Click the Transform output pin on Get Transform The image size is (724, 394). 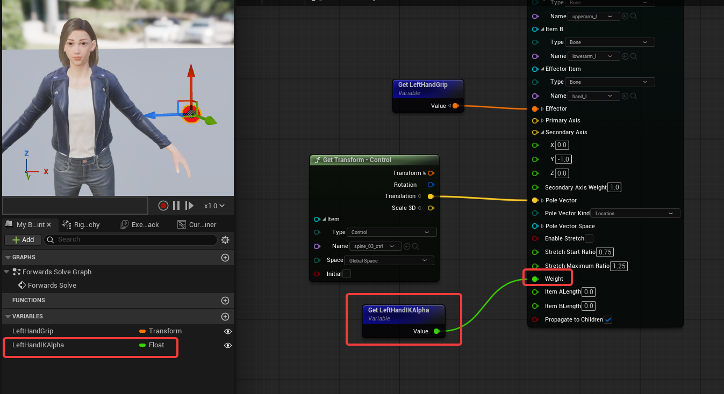pyautogui.click(x=431, y=173)
